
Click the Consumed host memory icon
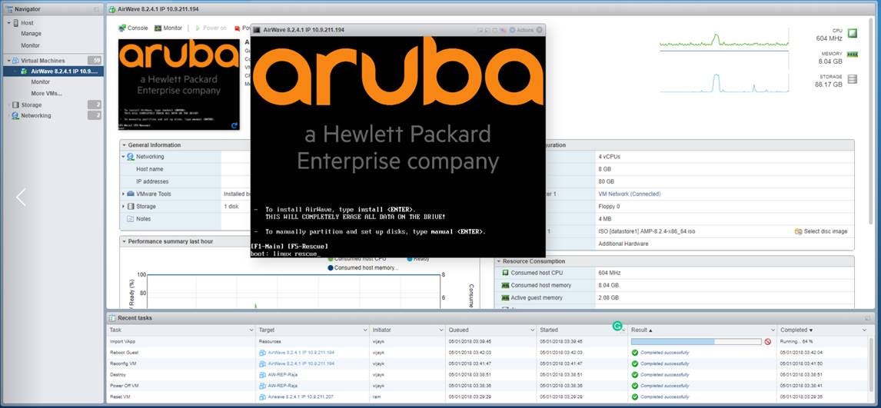[505, 286]
